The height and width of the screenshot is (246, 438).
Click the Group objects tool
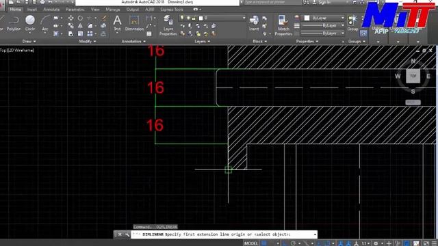352,23
